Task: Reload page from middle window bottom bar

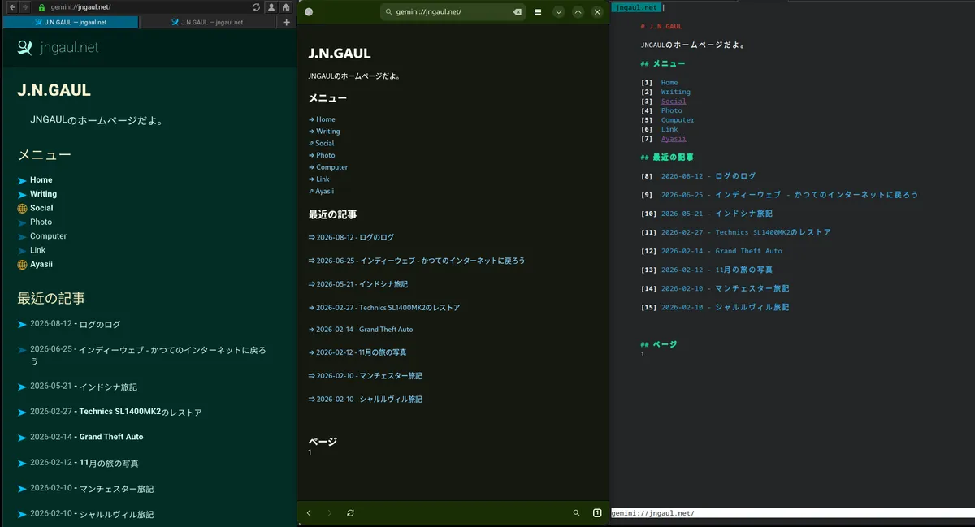Action: pos(350,513)
